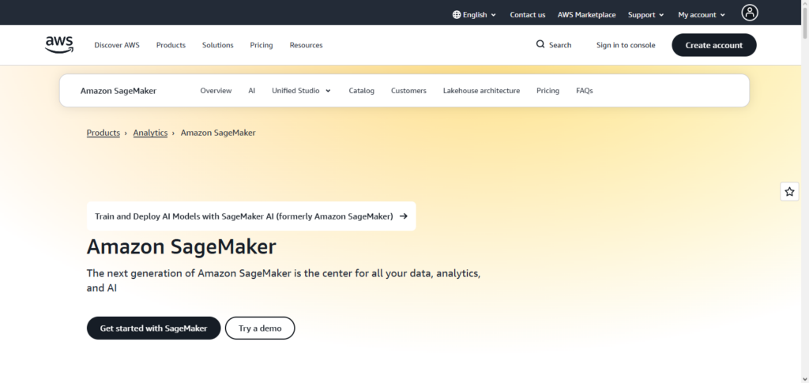The image size is (809, 383).
Task: Click the magnifying glass search icon
Action: tap(540, 44)
